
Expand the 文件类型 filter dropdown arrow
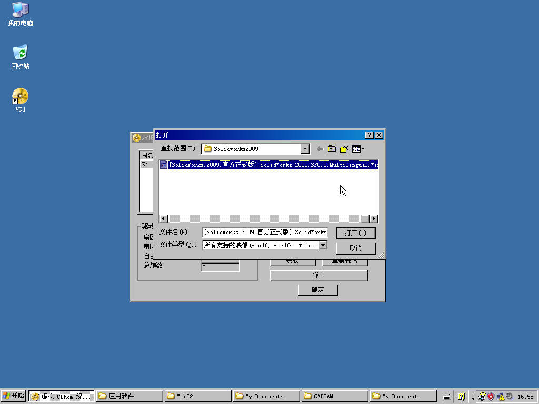[x=323, y=245]
